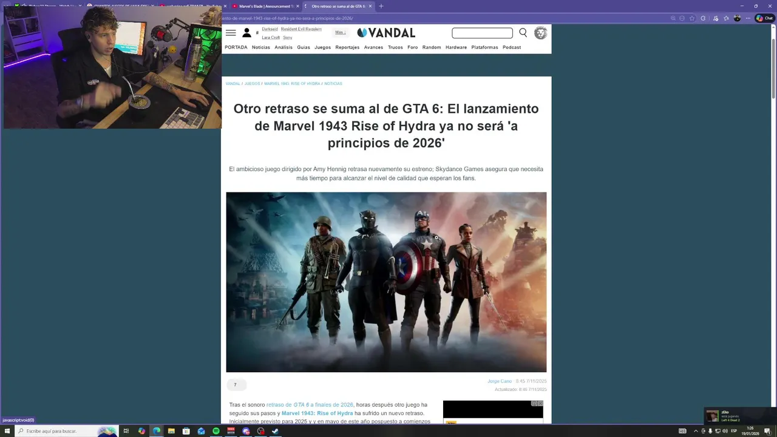Open File Explorer from the taskbar
The image size is (777, 437).
tap(171, 431)
